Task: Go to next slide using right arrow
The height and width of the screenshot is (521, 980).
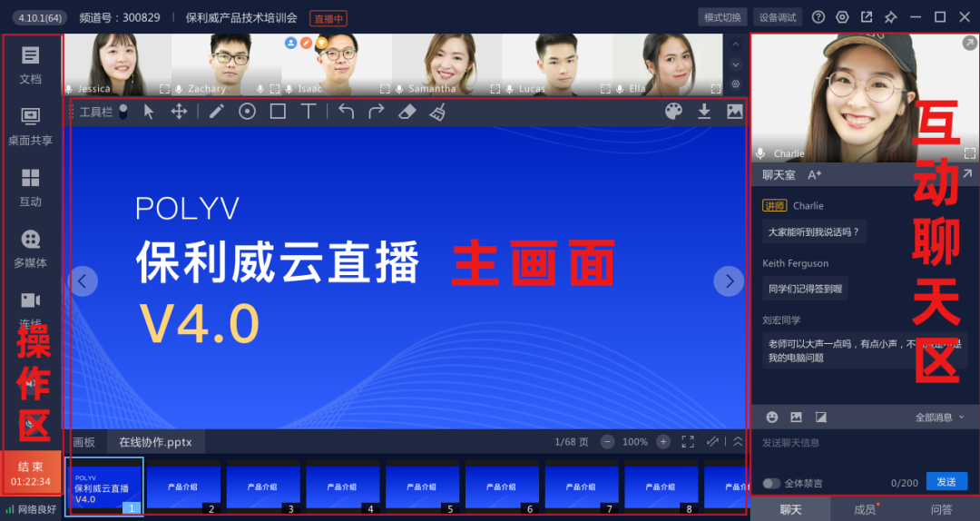Action: [728, 281]
